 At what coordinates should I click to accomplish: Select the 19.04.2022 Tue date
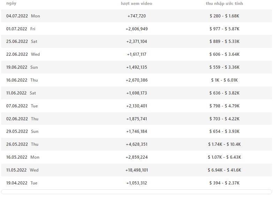22,183
